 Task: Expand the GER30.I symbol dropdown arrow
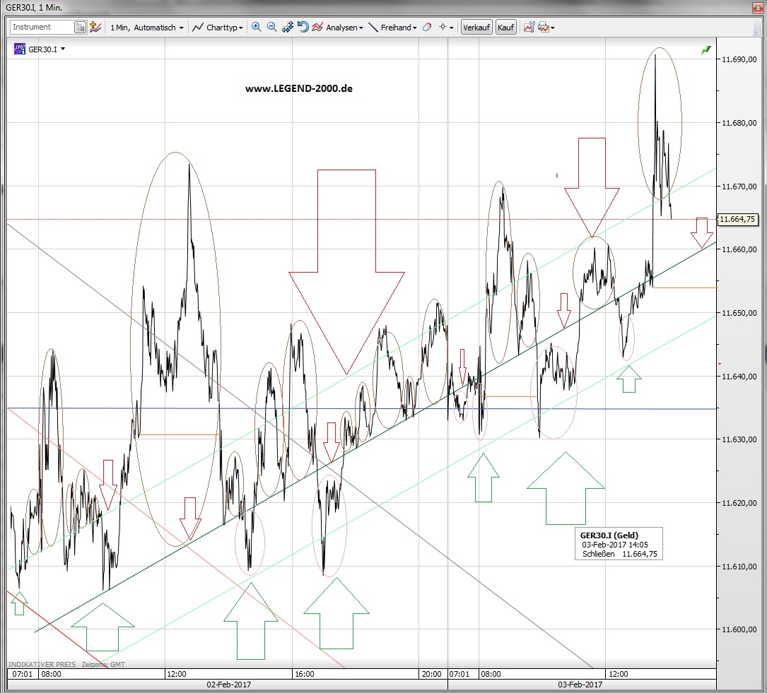63,49
